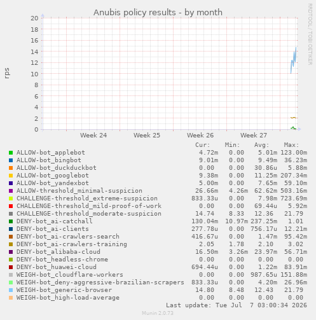
Task: Click the WEIGH-bot_generic-browser light blue swatch
Action: coord(11,290)
